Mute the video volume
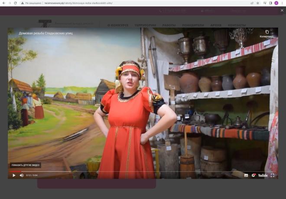 tap(22, 175)
